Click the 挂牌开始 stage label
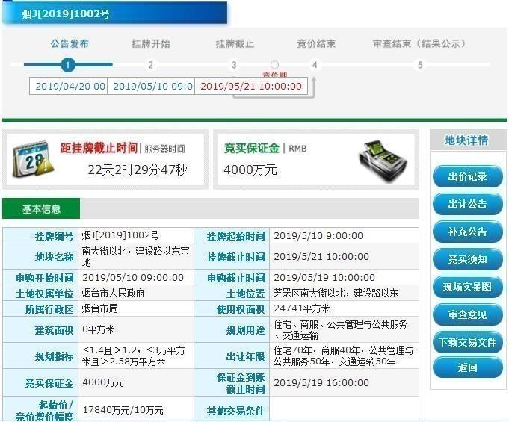The image size is (509, 422). [151, 43]
